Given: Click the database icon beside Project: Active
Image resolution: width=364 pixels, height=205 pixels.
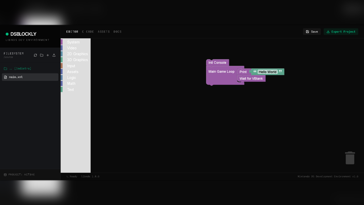Looking at the screenshot, I should click(5, 175).
